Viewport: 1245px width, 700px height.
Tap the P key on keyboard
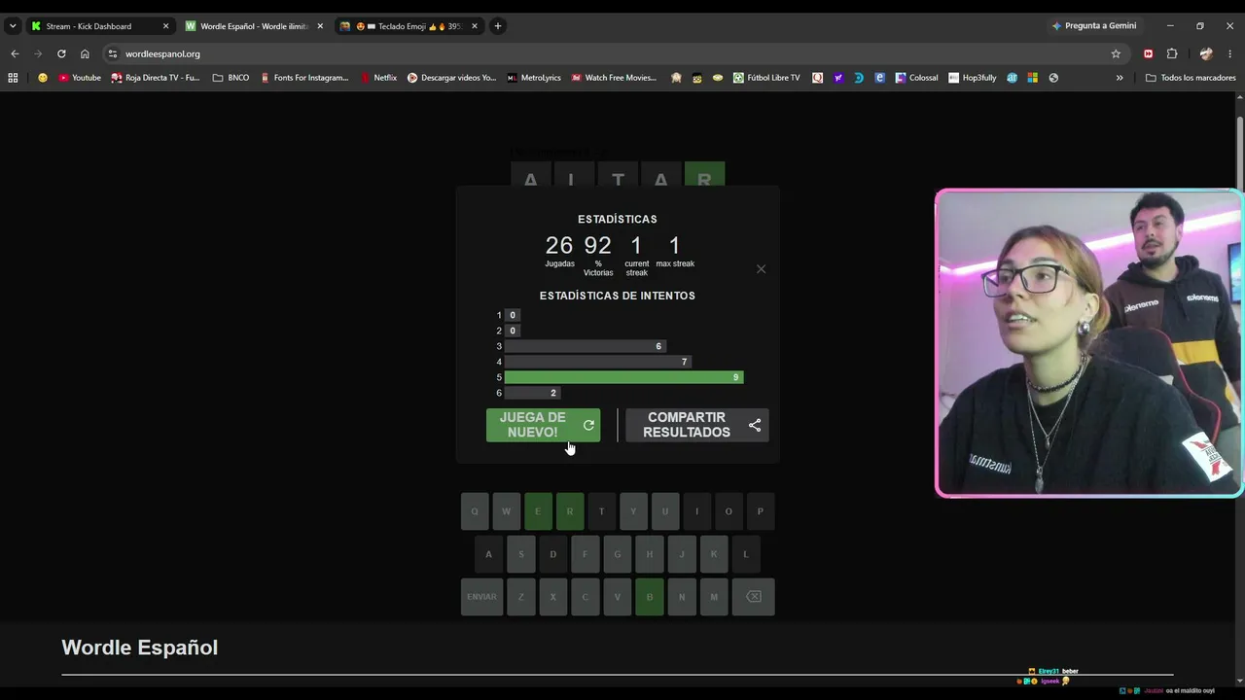pos(761,511)
